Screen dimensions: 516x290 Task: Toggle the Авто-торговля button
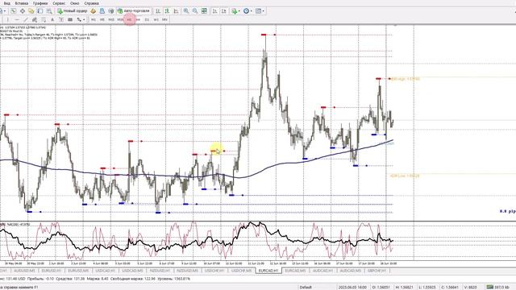pos(134,10)
